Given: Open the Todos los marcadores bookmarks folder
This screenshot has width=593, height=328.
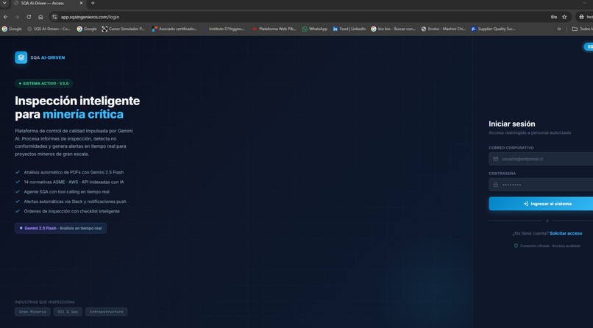Looking at the screenshot, I should pos(583,29).
